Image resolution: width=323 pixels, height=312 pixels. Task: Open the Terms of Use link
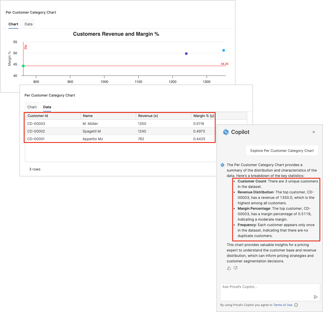[283, 305]
